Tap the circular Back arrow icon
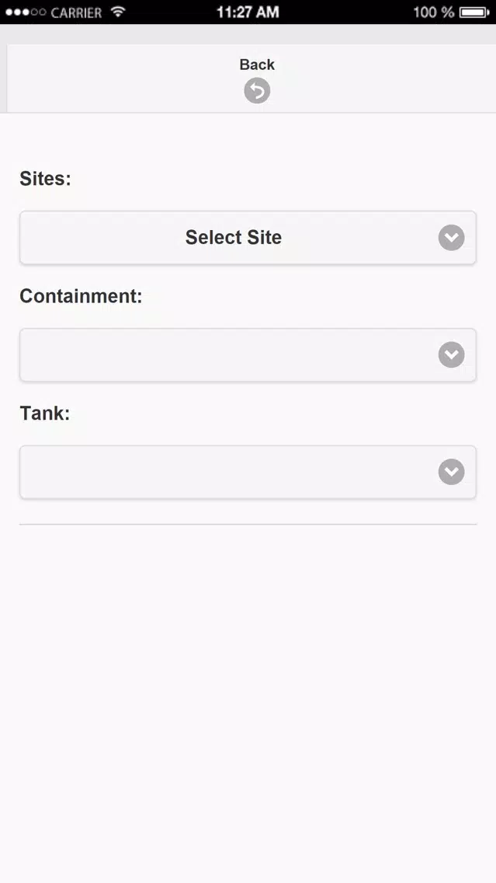This screenshot has height=883, width=496. pyautogui.click(x=257, y=91)
